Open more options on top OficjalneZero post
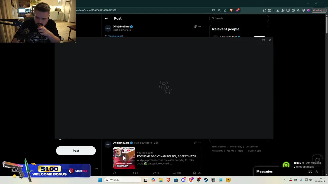Viewport: 328px width, 184px height. click(200, 27)
